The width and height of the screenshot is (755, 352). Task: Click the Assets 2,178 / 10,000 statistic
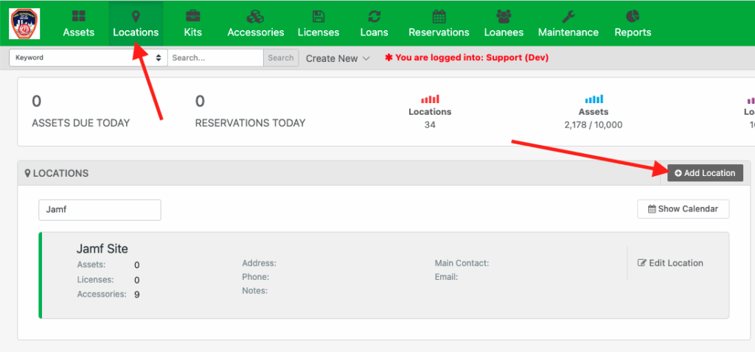pos(594,112)
